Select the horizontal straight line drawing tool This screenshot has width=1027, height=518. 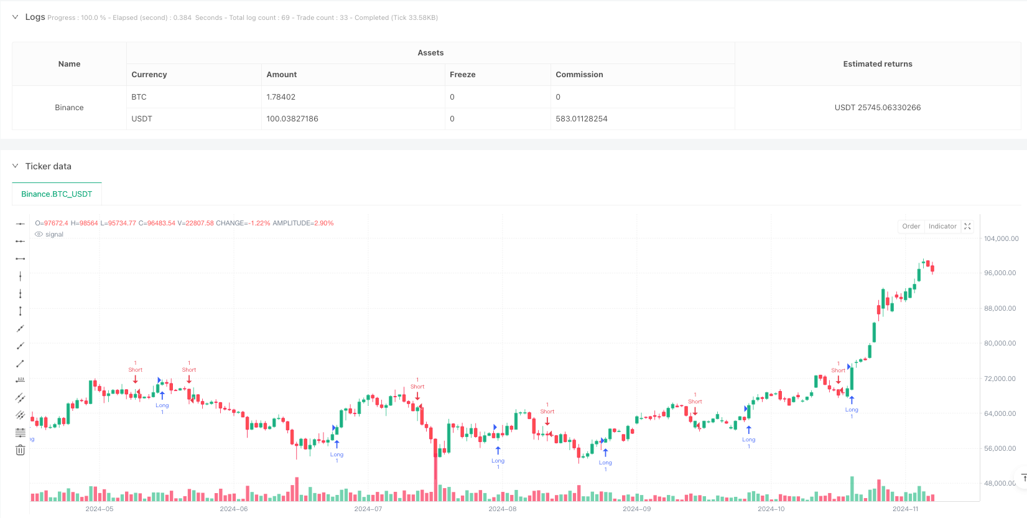point(21,224)
